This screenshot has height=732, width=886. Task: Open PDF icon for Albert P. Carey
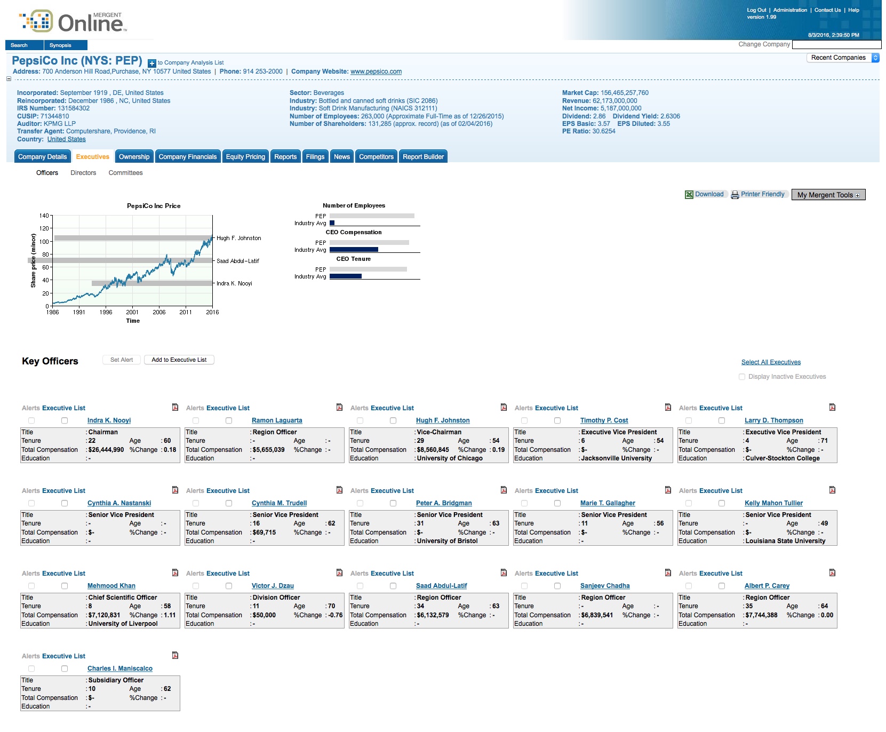pos(832,573)
